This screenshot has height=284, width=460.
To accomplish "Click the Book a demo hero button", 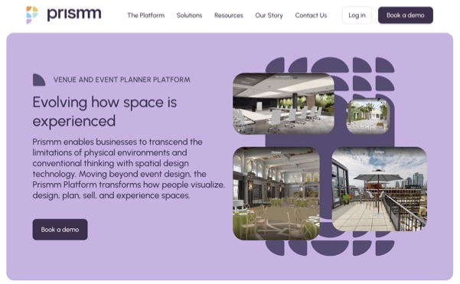I will coord(60,230).
